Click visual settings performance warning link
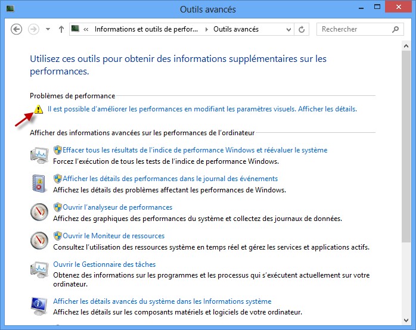This screenshot has width=416, height=330. 202,109
